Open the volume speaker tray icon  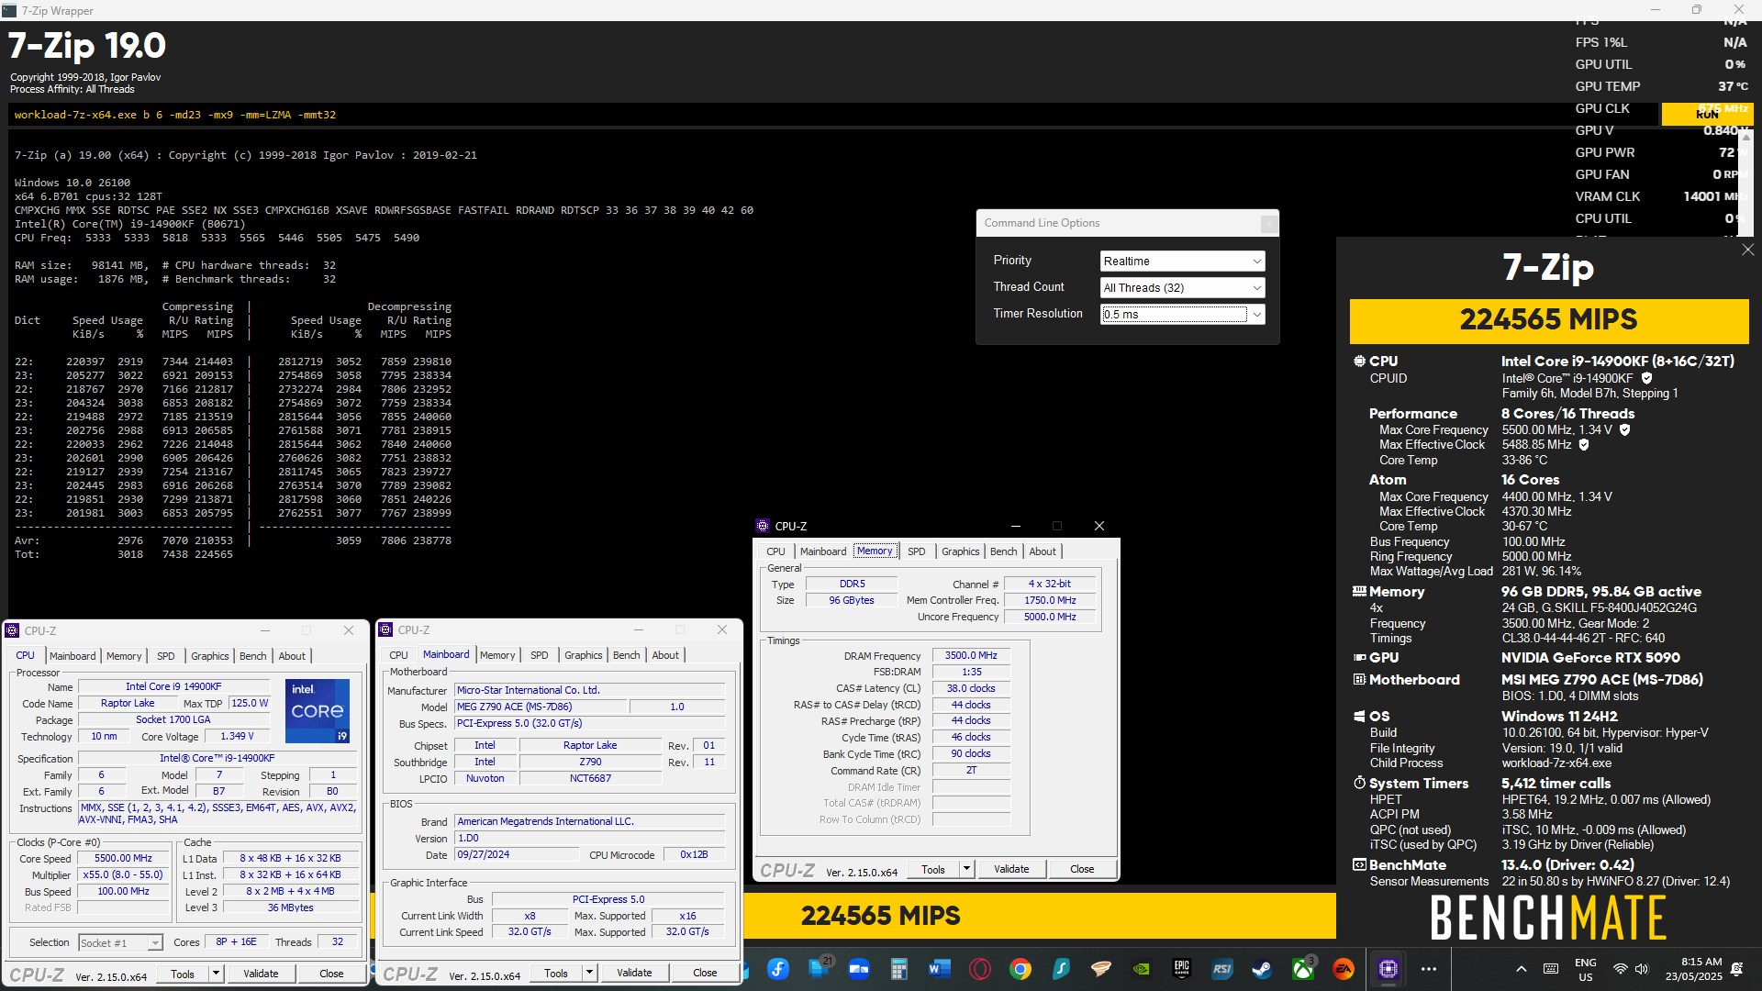tap(1641, 969)
